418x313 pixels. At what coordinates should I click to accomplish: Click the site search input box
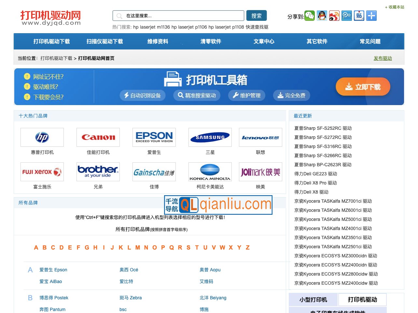point(178,15)
